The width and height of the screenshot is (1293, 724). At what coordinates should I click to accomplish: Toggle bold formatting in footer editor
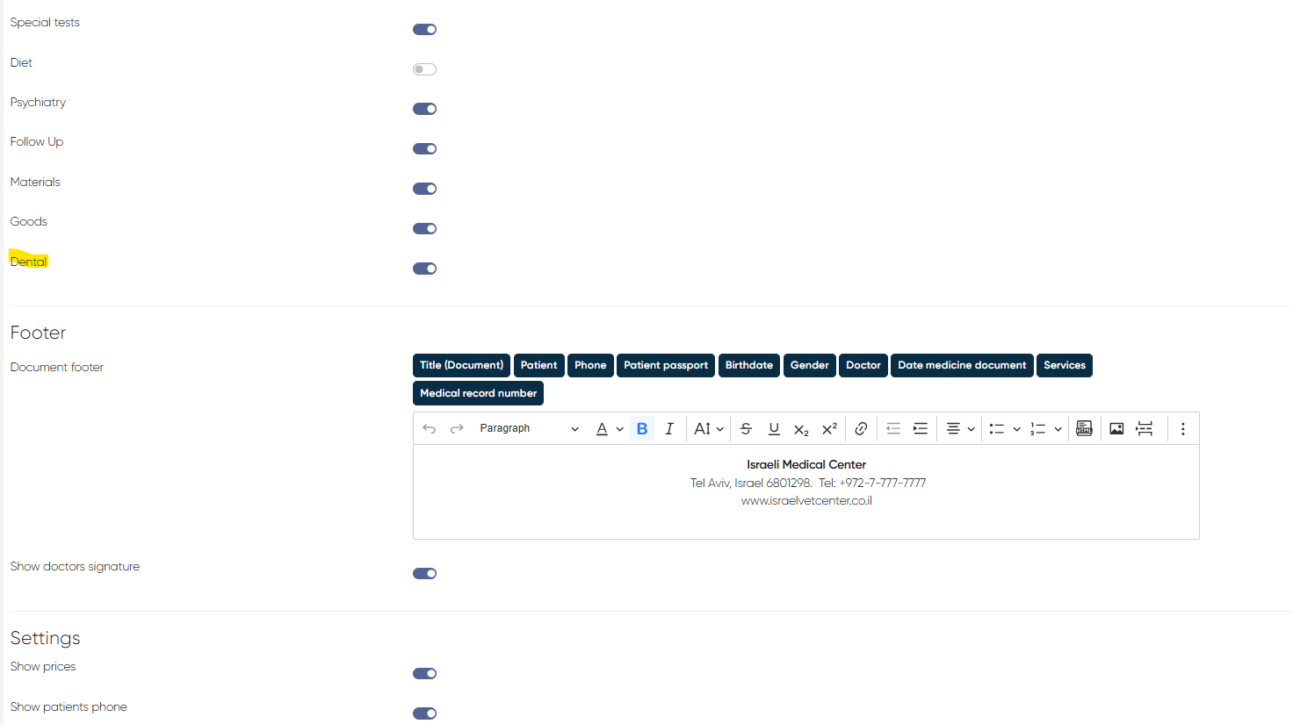tap(642, 428)
